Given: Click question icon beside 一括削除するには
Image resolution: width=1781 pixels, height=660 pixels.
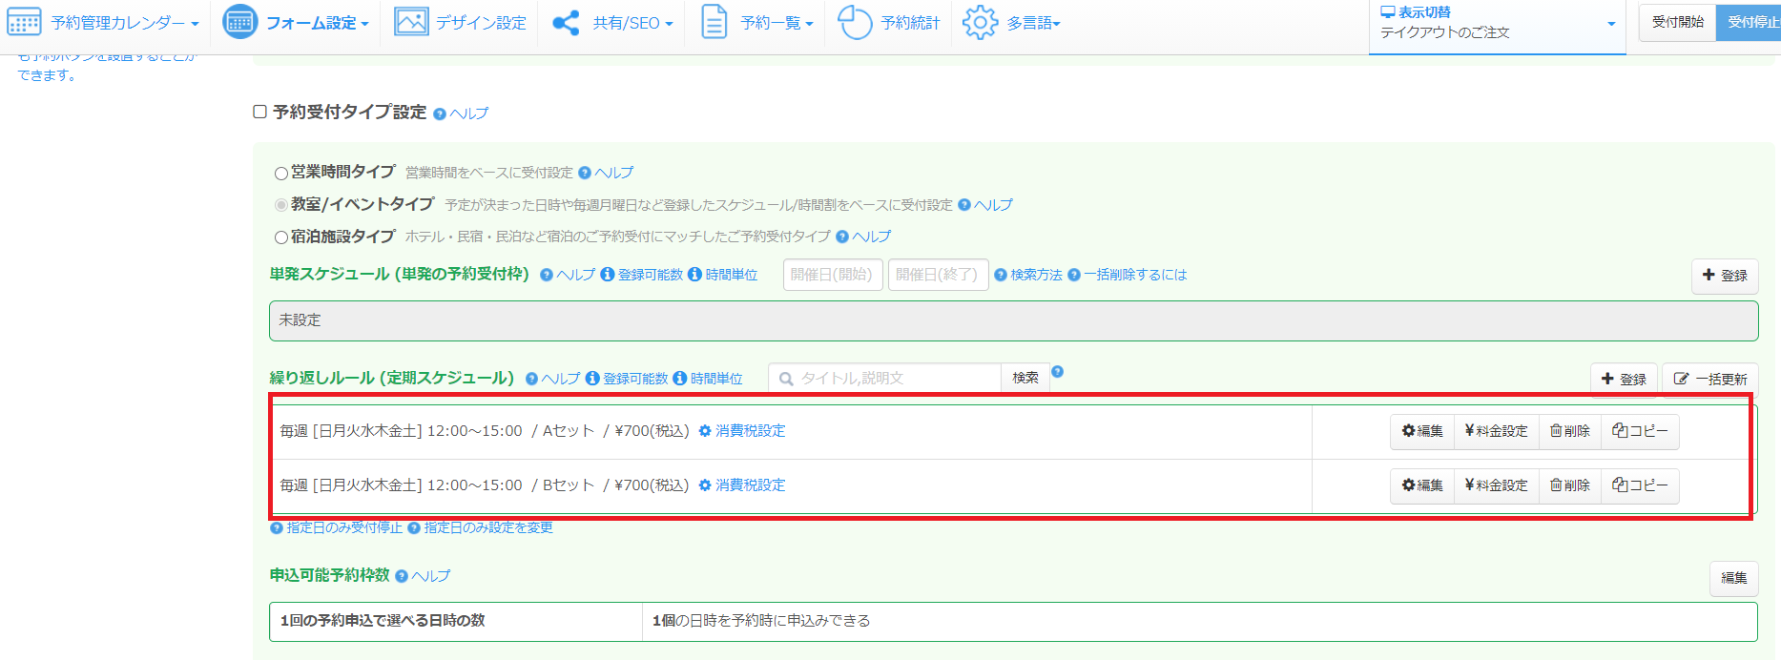Looking at the screenshot, I should [1074, 275].
